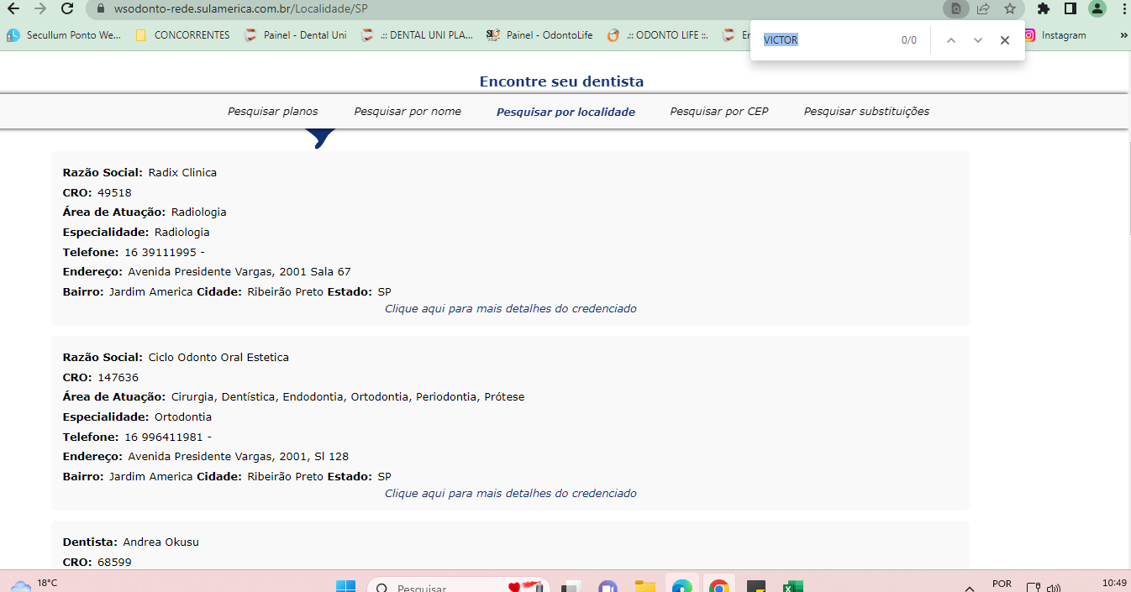
Task: Click the address Avenida Presidente Vargas, 2001, Sl 128
Action: pyautogui.click(x=238, y=456)
